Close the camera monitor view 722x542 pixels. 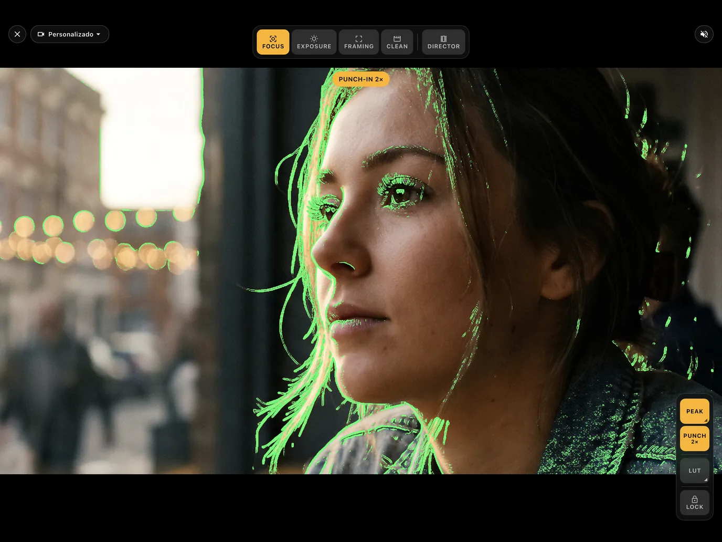click(17, 34)
